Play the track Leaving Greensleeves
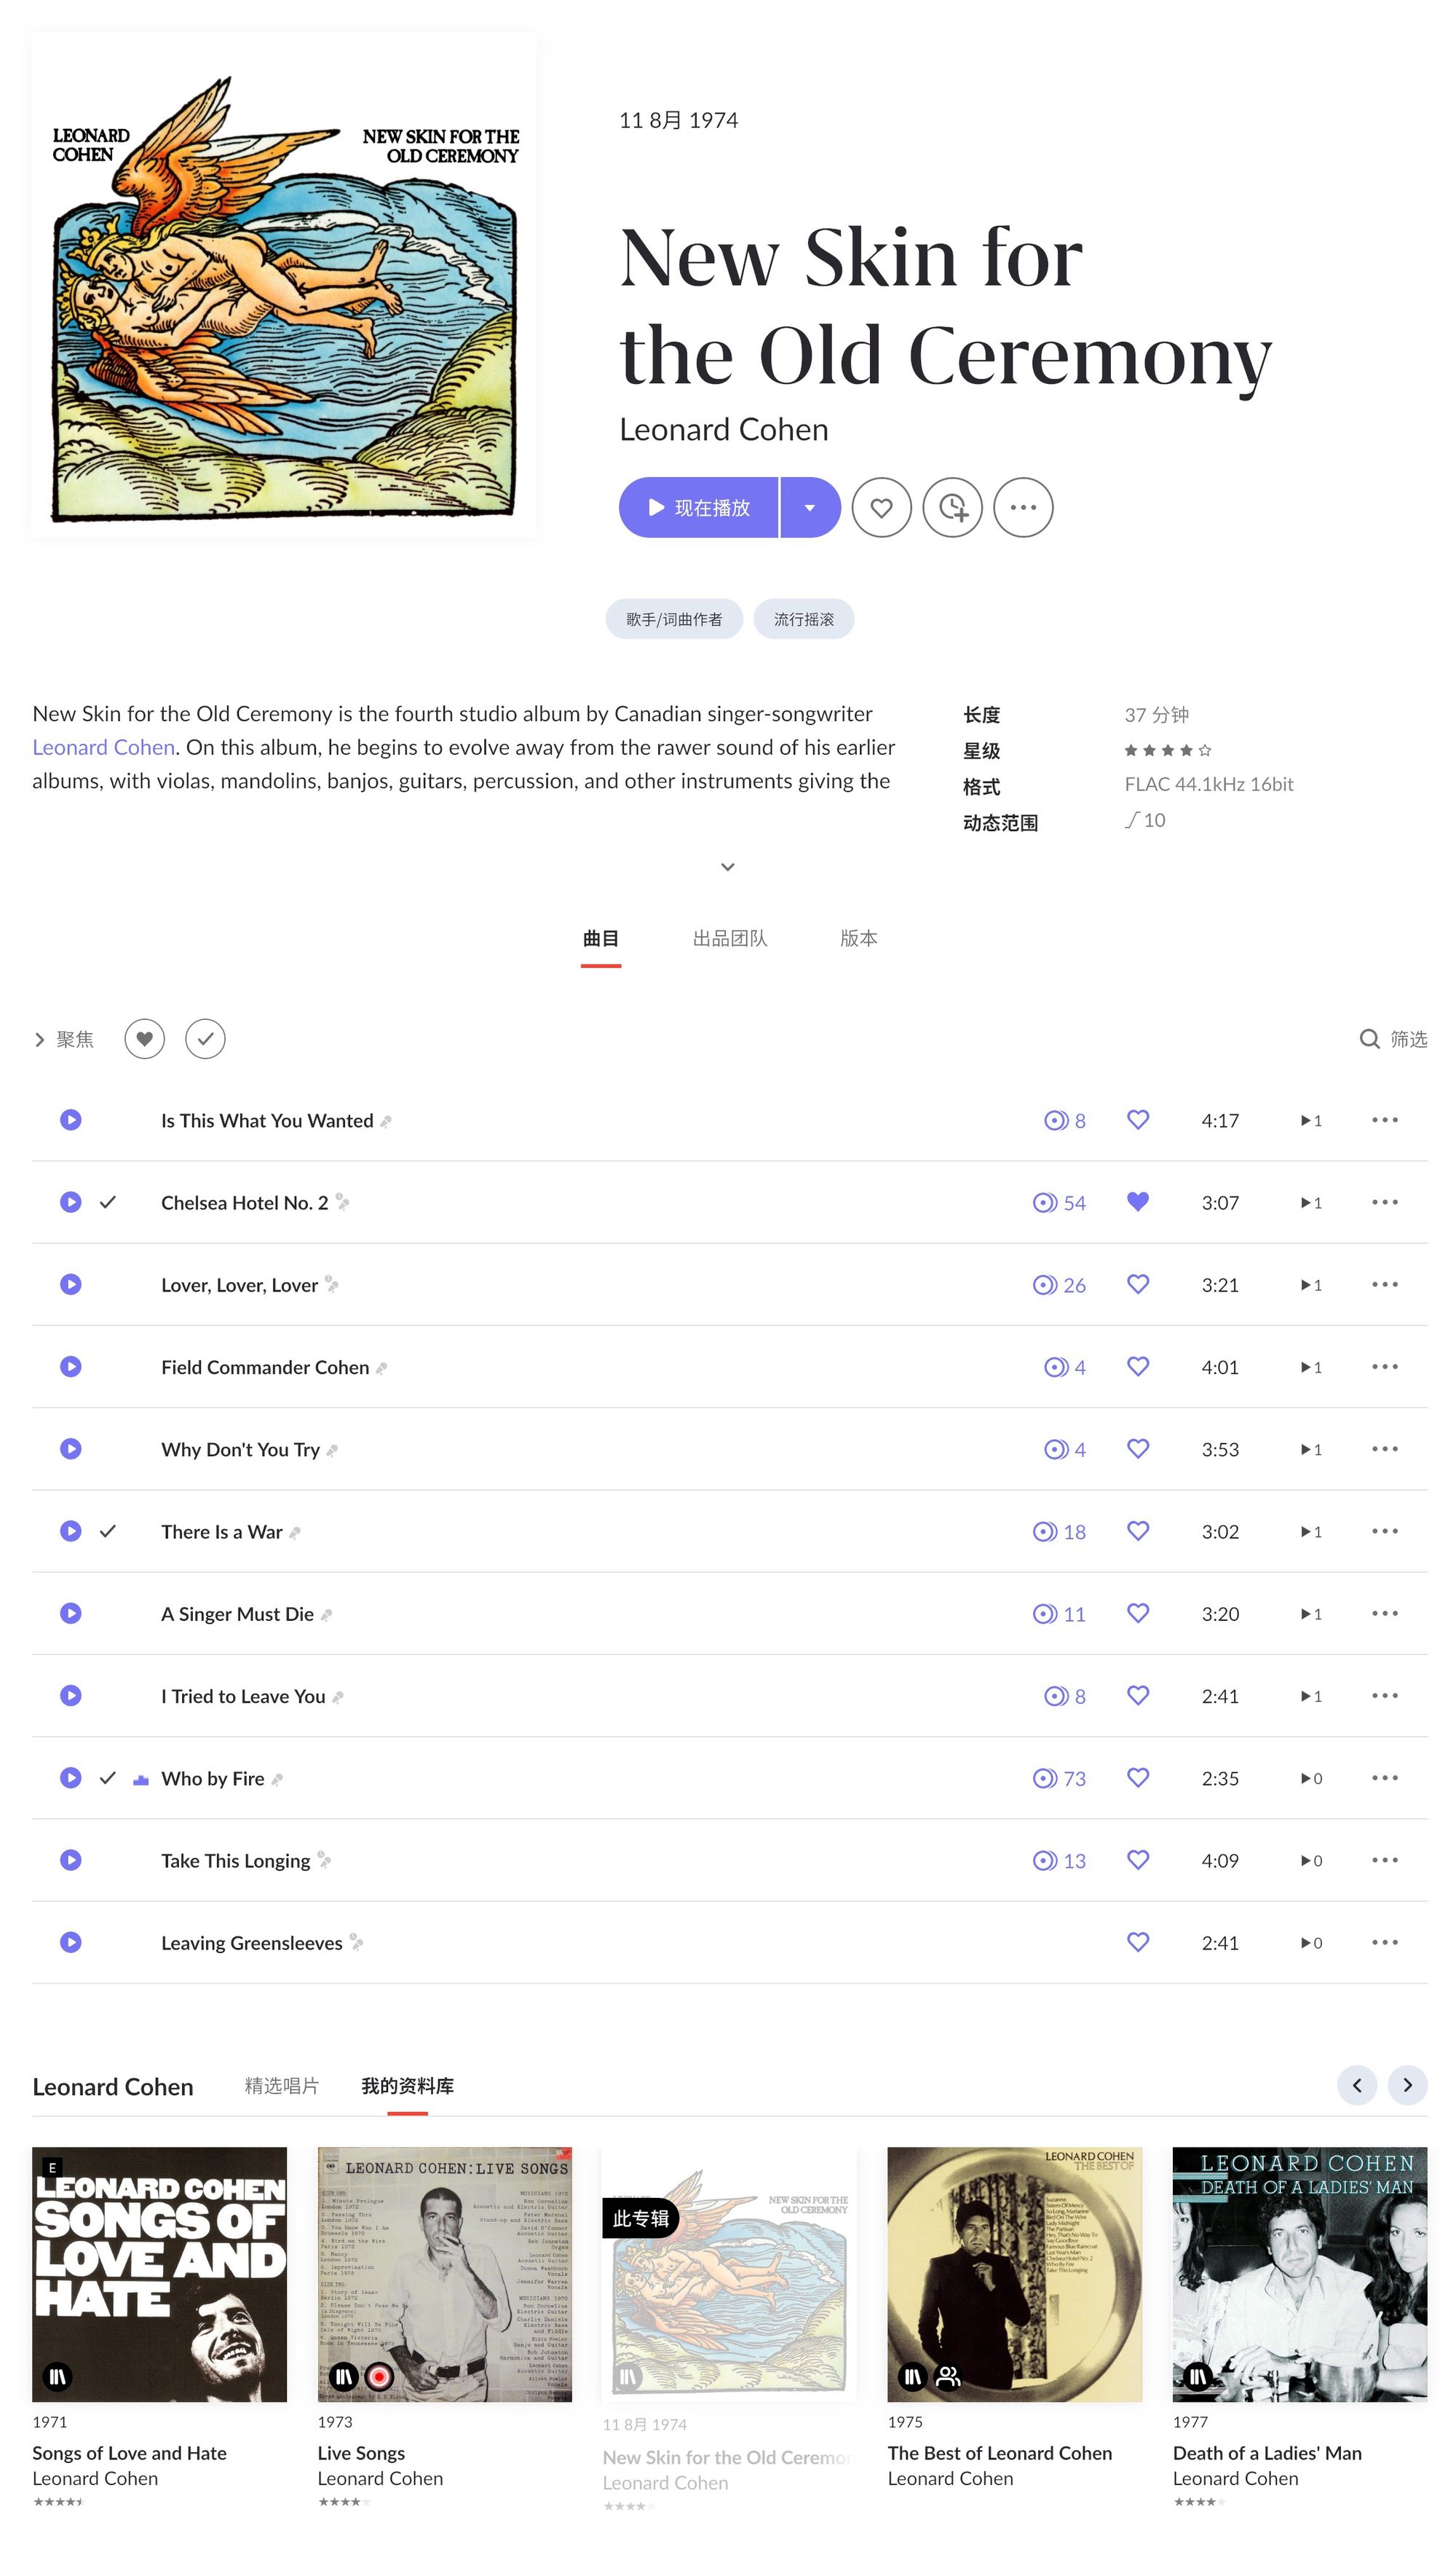Image resolution: width=1456 pixels, height=2549 pixels. point(70,1941)
